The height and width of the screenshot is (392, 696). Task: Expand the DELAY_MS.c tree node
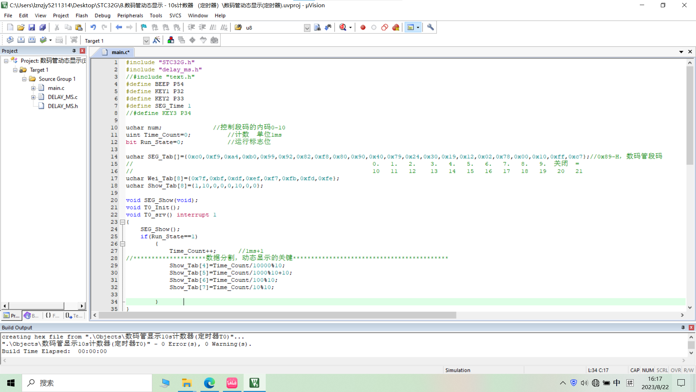tap(33, 97)
